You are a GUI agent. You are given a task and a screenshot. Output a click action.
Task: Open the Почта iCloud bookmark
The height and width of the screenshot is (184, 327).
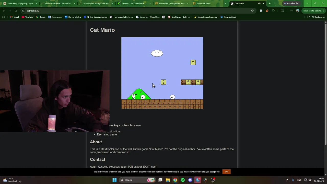[228, 17]
